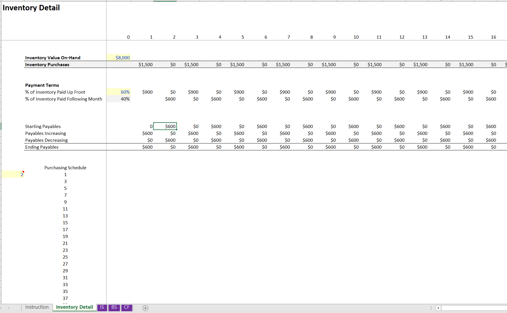Click the scrollbar resize dots handle
This screenshot has width=507, height=313.
click(431, 308)
